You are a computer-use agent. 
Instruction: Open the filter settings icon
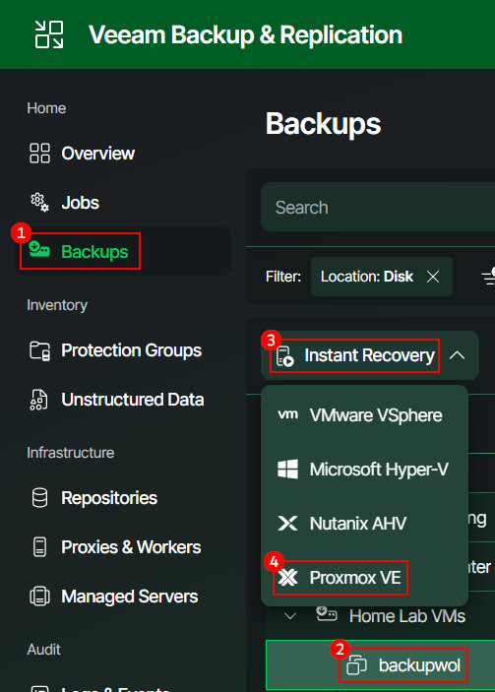[488, 277]
